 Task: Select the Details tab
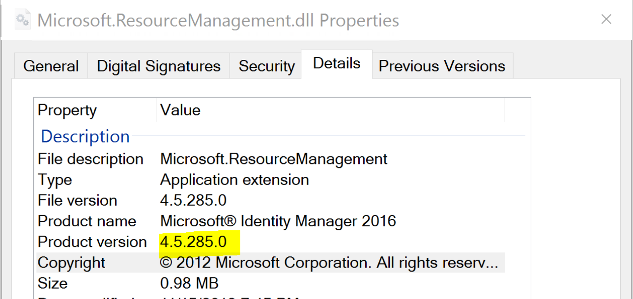[x=336, y=64]
